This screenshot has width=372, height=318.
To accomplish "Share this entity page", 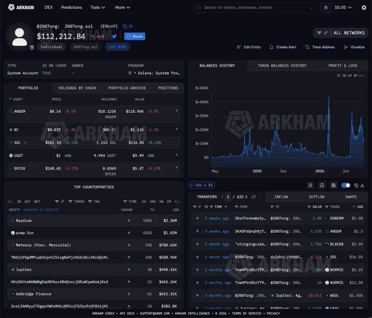I will click(x=135, y=36).
